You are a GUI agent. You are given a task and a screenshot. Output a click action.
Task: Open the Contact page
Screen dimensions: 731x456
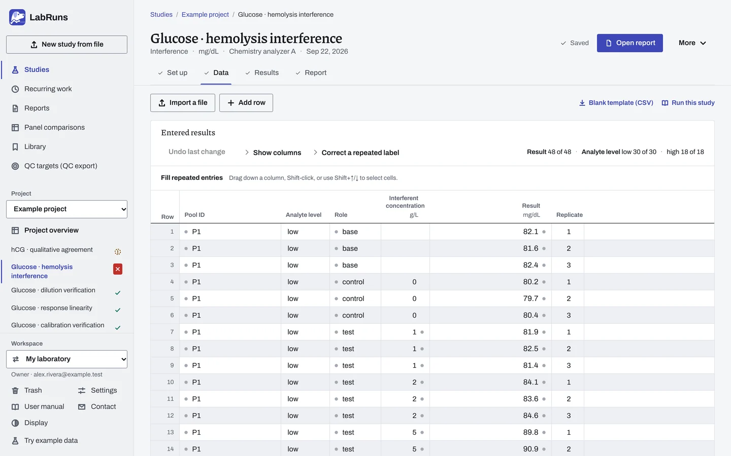coord(97,407)
